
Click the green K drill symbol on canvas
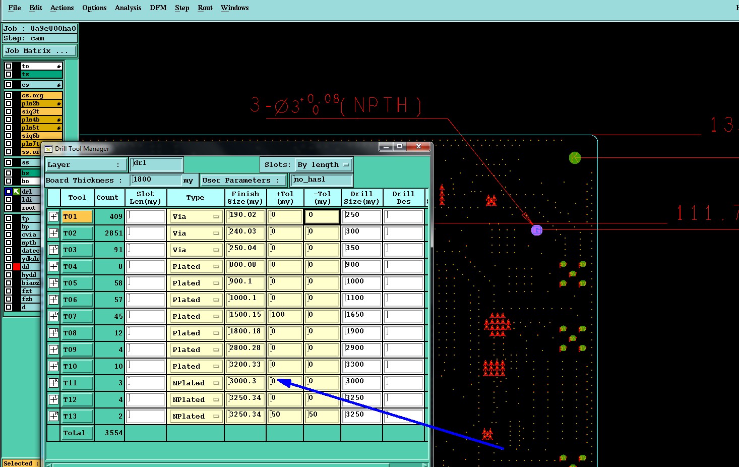575,158
